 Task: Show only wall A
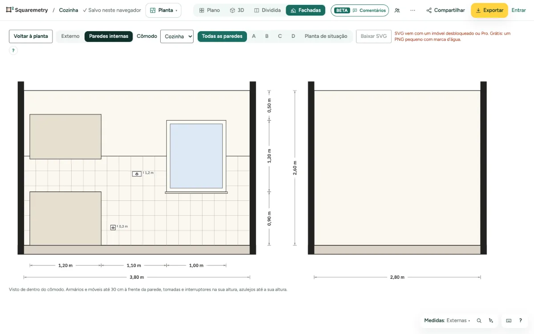(x=254, y=36)
